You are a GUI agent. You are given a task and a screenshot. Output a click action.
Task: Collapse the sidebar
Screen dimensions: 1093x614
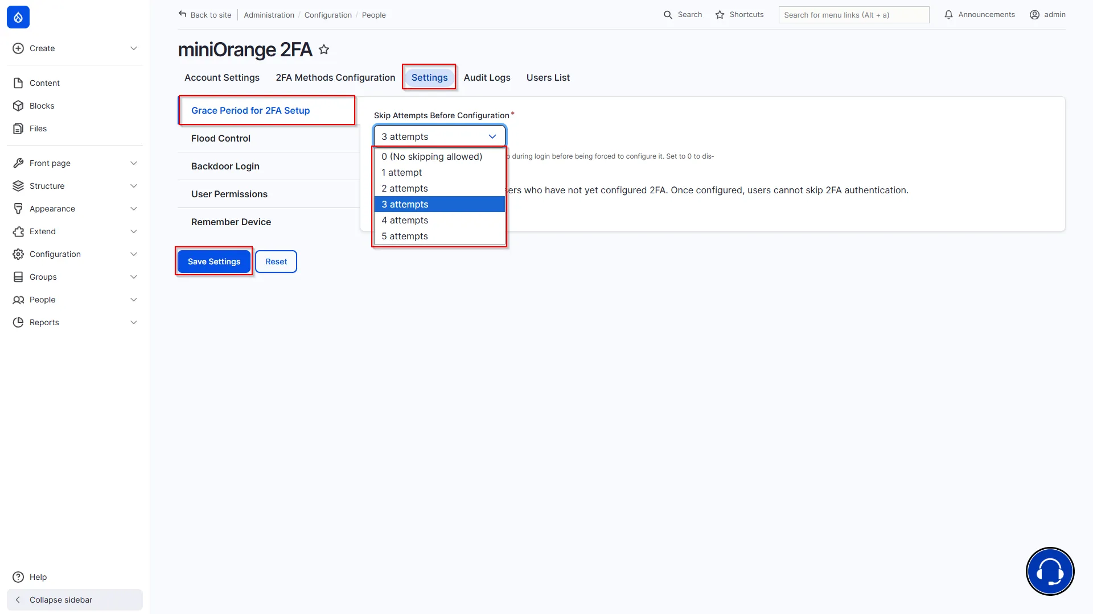75,600
